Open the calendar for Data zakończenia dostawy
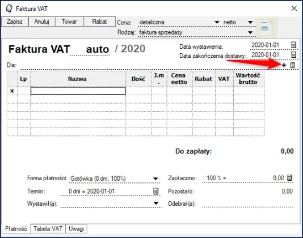 coord(293,54)
